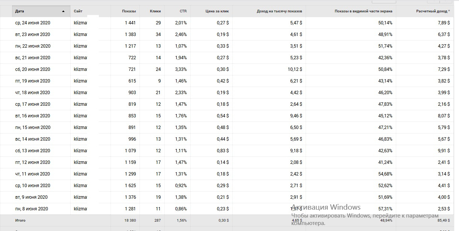
Task: Click the Итого totals row label
Action: (x=20, y=220)
